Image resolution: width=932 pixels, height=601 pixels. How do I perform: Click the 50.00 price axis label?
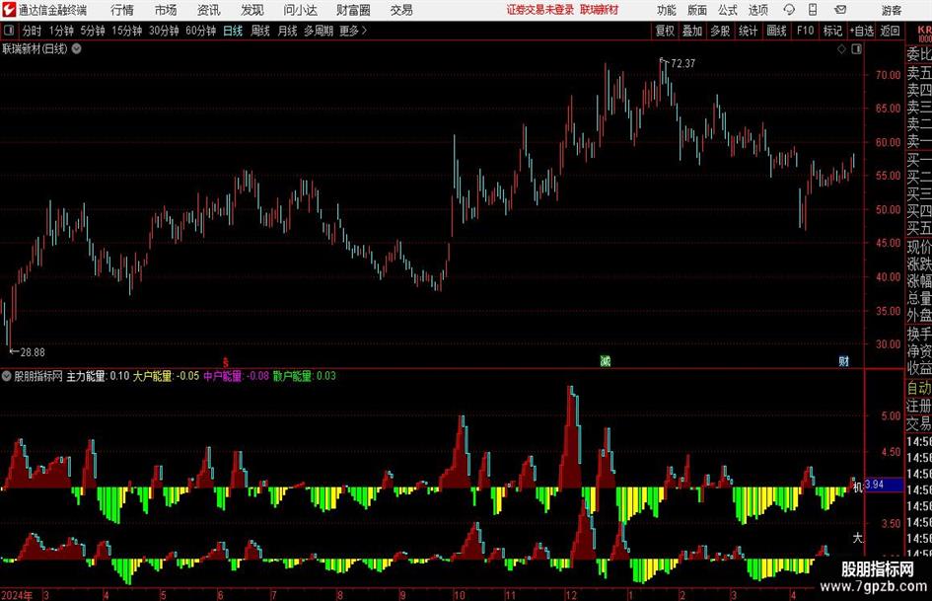[888, 209]
